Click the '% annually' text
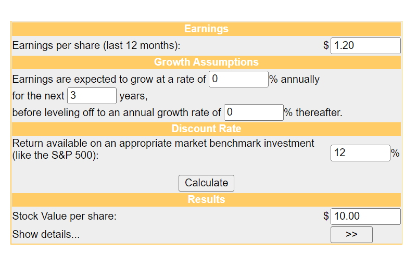 (294, 80)
